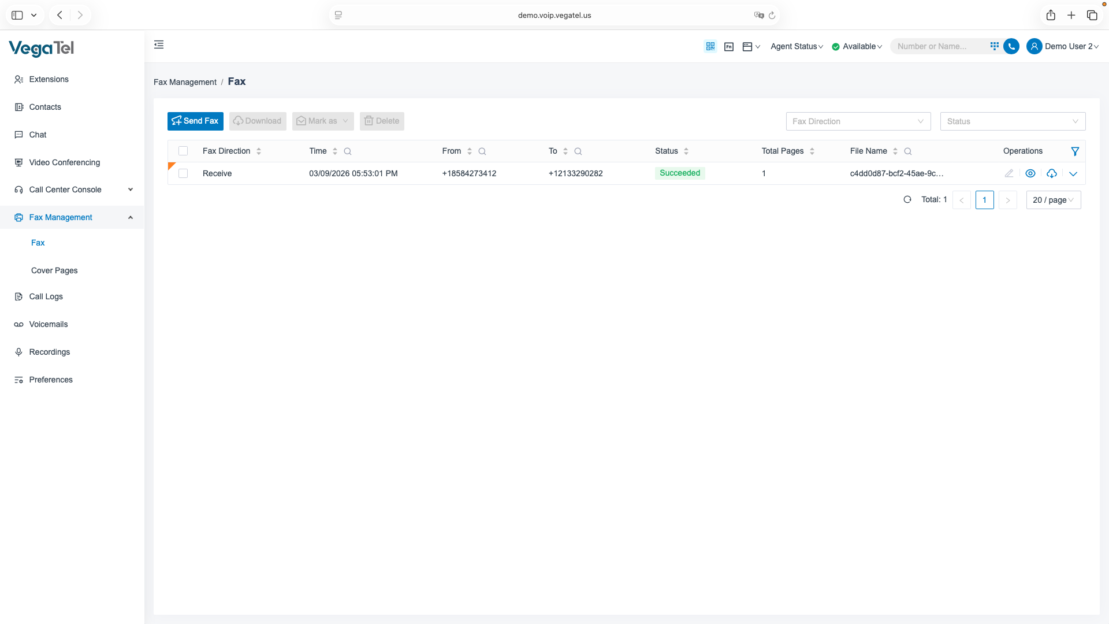Click the QR code icon in the header
1109x624 pixels.
coord(710,46)
